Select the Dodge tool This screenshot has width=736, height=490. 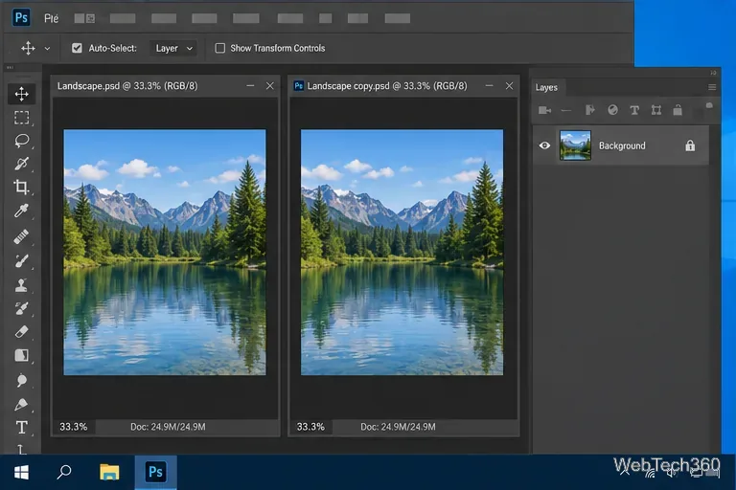point(22,380)
